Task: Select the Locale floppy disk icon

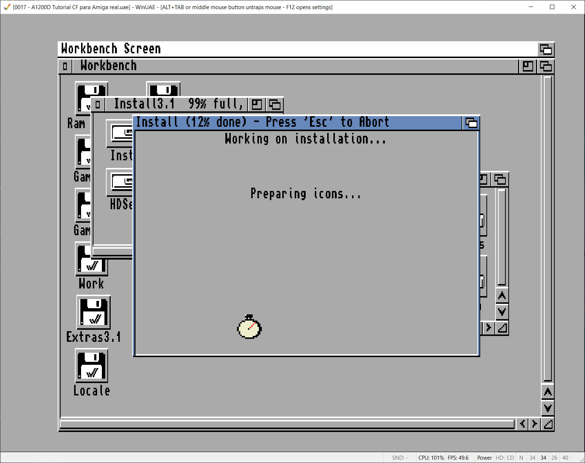Action: tap(92, 366)
